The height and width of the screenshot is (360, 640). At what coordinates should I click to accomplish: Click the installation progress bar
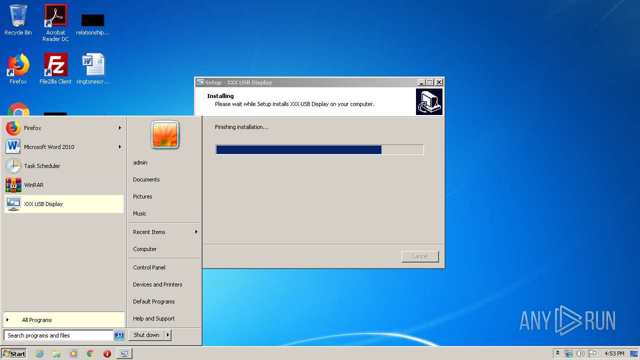pyautogui.click(x=319, y=149)
